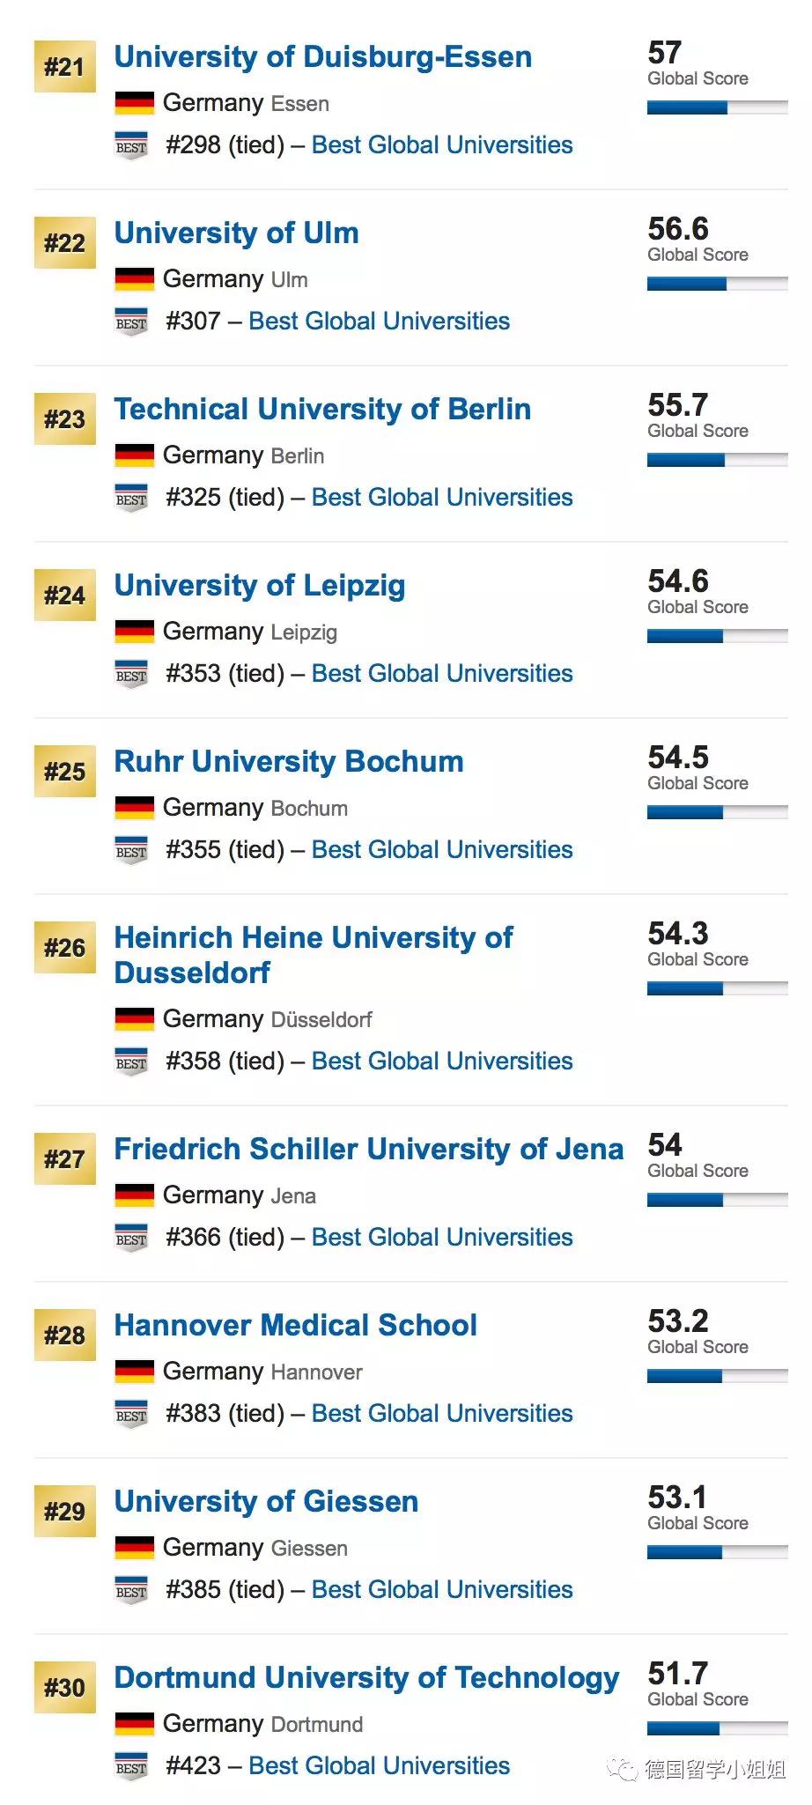The image size is (812, 1805).
Task: Select Dortmund University of Technology link
Action: point(366,1678)
